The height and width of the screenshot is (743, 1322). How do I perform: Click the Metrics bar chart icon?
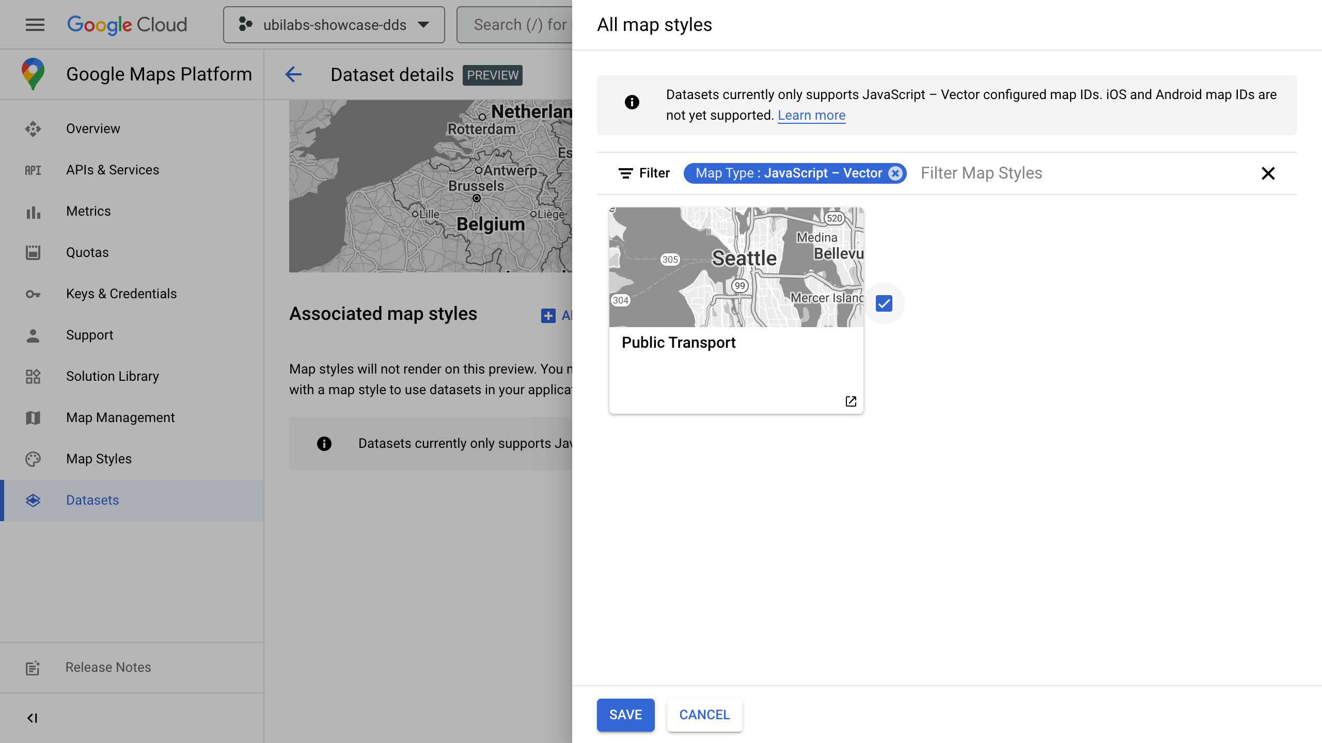[x=33, y=212]
